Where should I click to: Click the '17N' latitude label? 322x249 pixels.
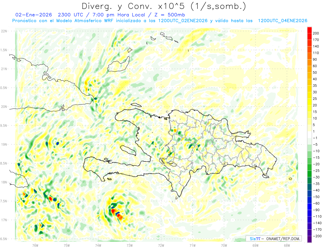4,220
